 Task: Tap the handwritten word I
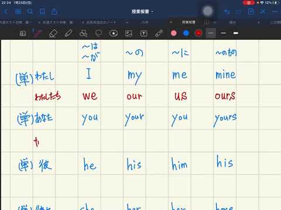pyautogui.click(x=89, y=73)
